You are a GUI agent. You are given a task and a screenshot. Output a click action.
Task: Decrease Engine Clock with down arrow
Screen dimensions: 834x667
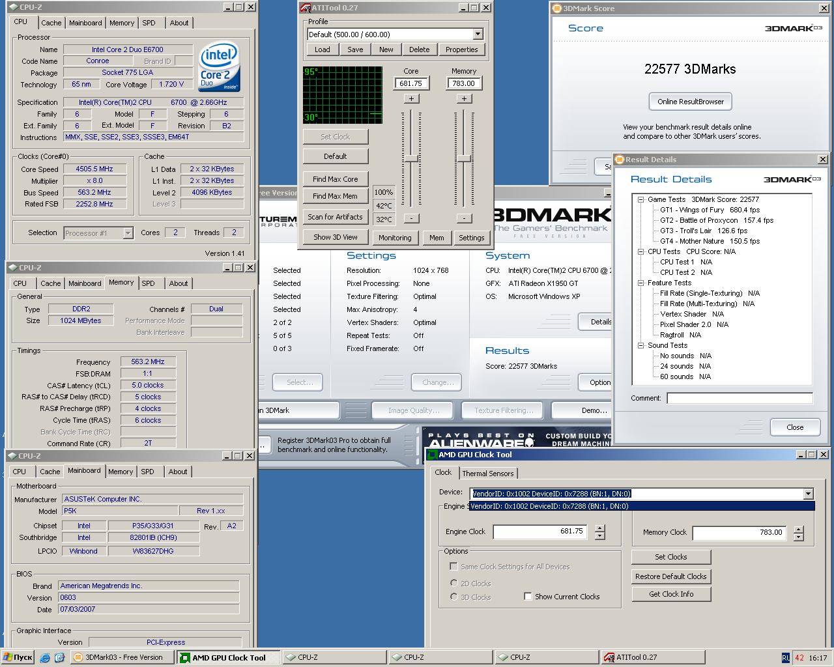[x=600, y=536]
